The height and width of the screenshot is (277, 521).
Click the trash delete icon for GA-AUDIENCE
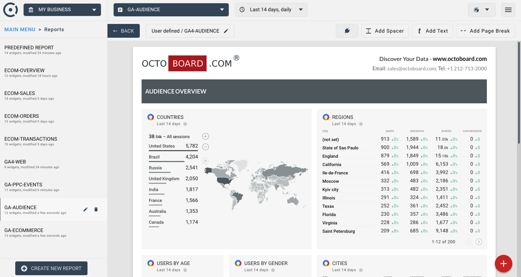click(96, 209)
